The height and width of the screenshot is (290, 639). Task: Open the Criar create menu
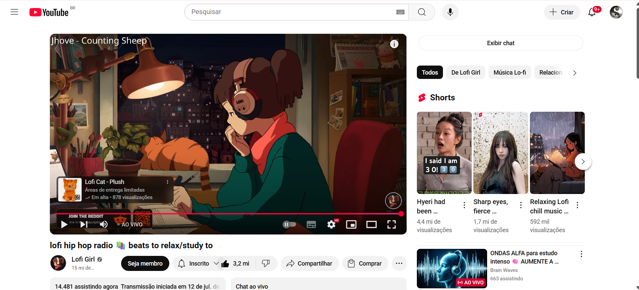(x=562, y=12)
